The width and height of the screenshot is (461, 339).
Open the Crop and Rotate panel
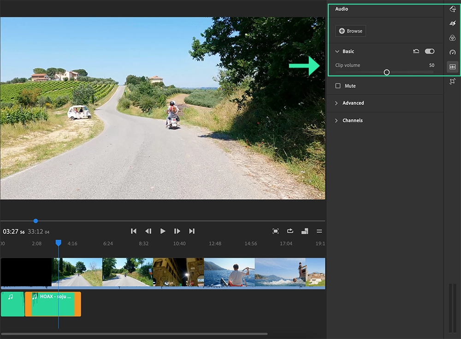click(453, 81)
